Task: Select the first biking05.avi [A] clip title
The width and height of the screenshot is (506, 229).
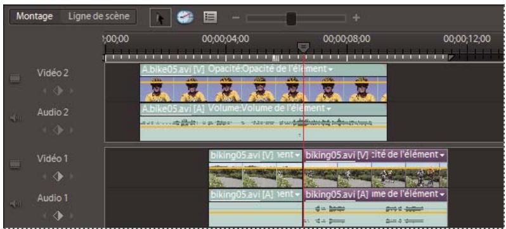Action: [x=242, y=195]
